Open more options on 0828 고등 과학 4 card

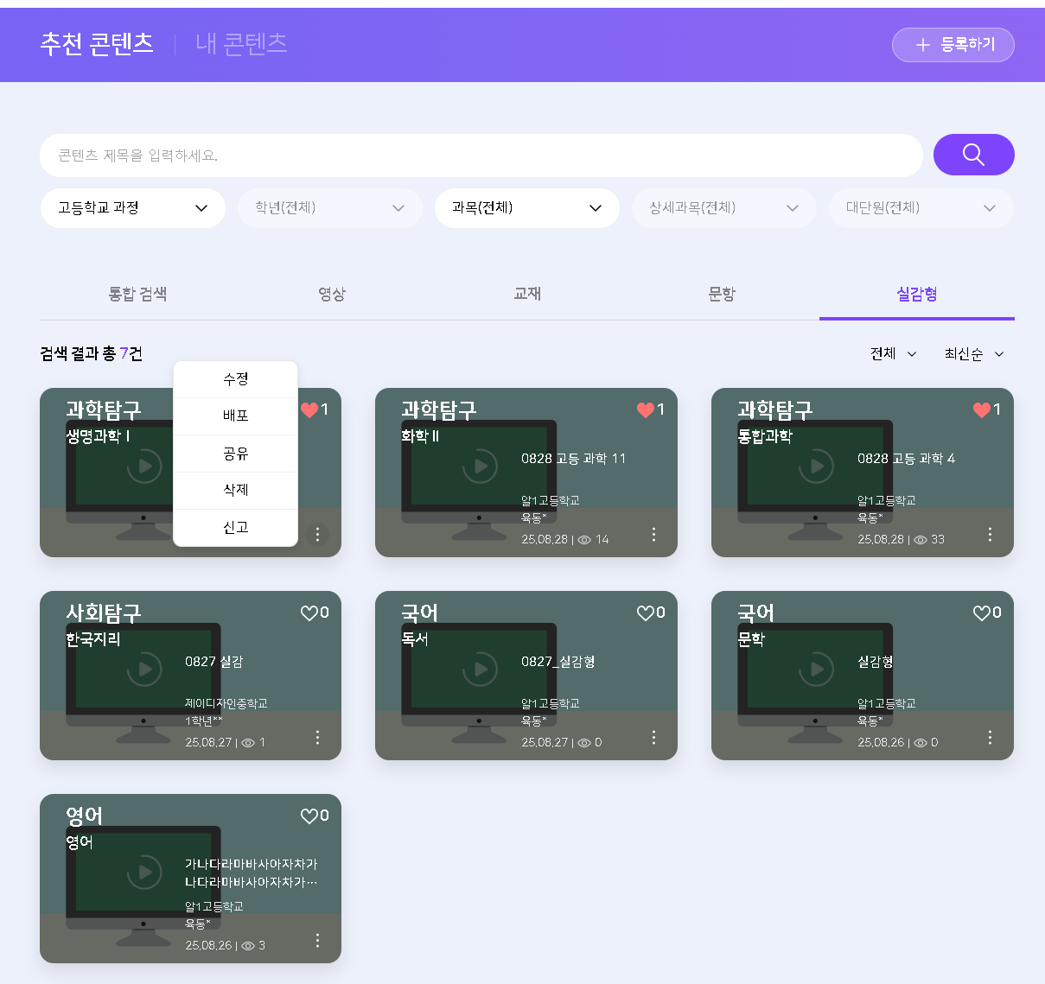pyautogui.click(x=990, y=535)
